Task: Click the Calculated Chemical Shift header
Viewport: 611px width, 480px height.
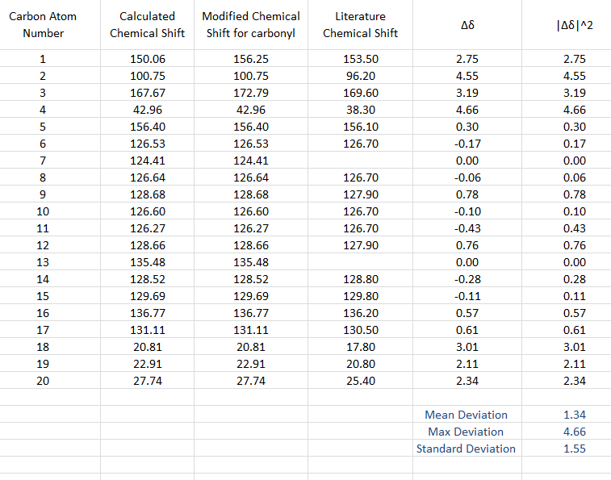Action: click(147, 25)
